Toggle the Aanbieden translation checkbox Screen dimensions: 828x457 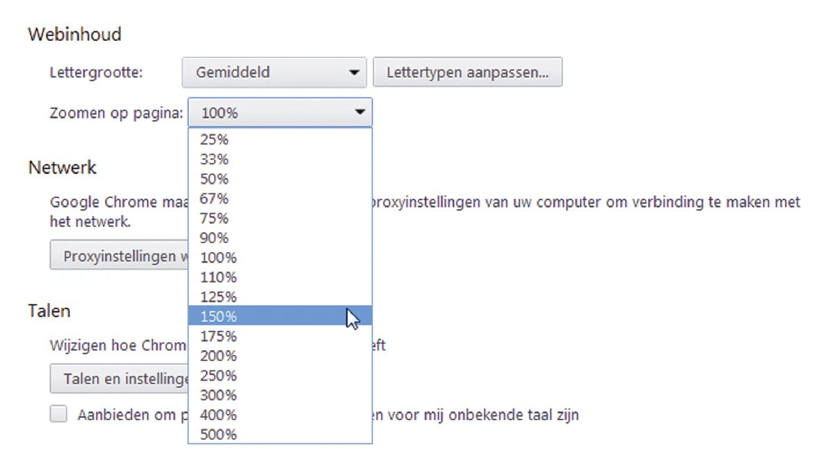(59, 415)
